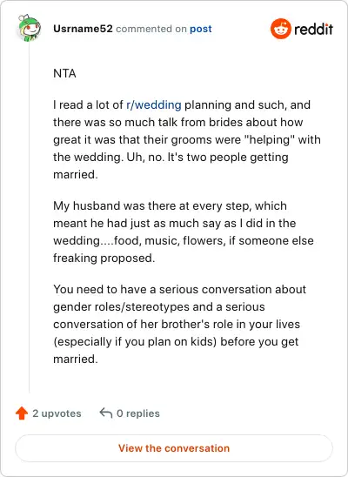Upvote with the orange arrow icon
This screenshot has width=348, height=477.
coord(22,413)
